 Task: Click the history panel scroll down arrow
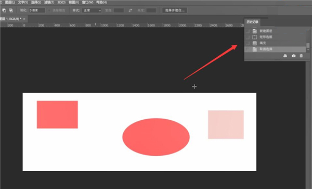[x=308, y=49]
